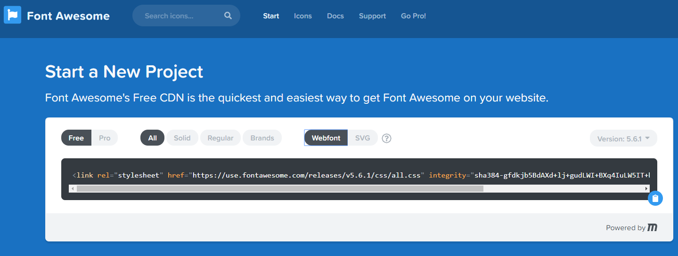Open the Start nav item
The height and width of the screenshot is (256, 678).
tap(271, 16)
